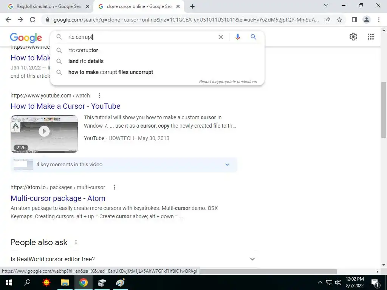Click the search text field
Viewport: 387px width, 290px height.
pos(141,37)
